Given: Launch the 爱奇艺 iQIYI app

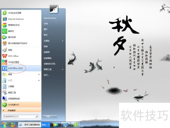Looking at the screenshot, I should 21,31.
